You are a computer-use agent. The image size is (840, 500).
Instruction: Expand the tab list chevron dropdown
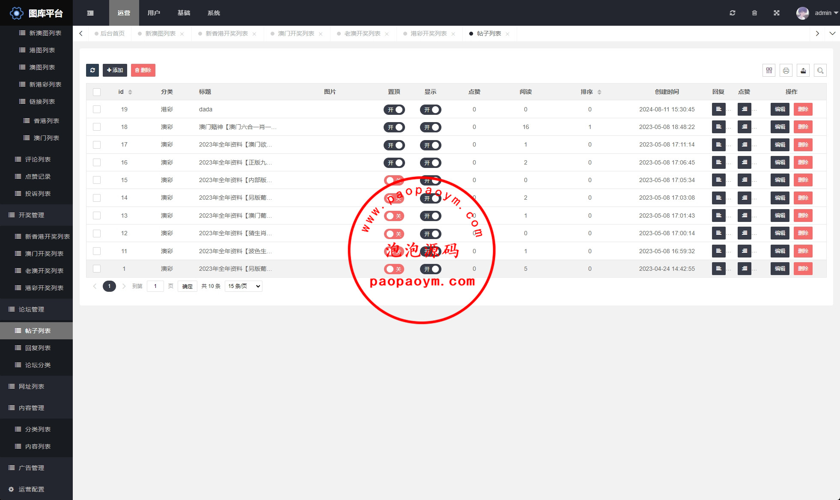[x=832, y=33]
